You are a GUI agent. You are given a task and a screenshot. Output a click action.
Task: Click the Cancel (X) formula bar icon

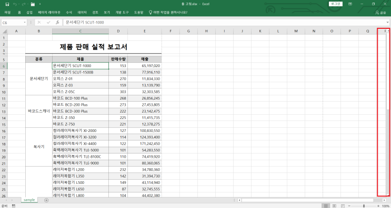[x=39, y=23]
